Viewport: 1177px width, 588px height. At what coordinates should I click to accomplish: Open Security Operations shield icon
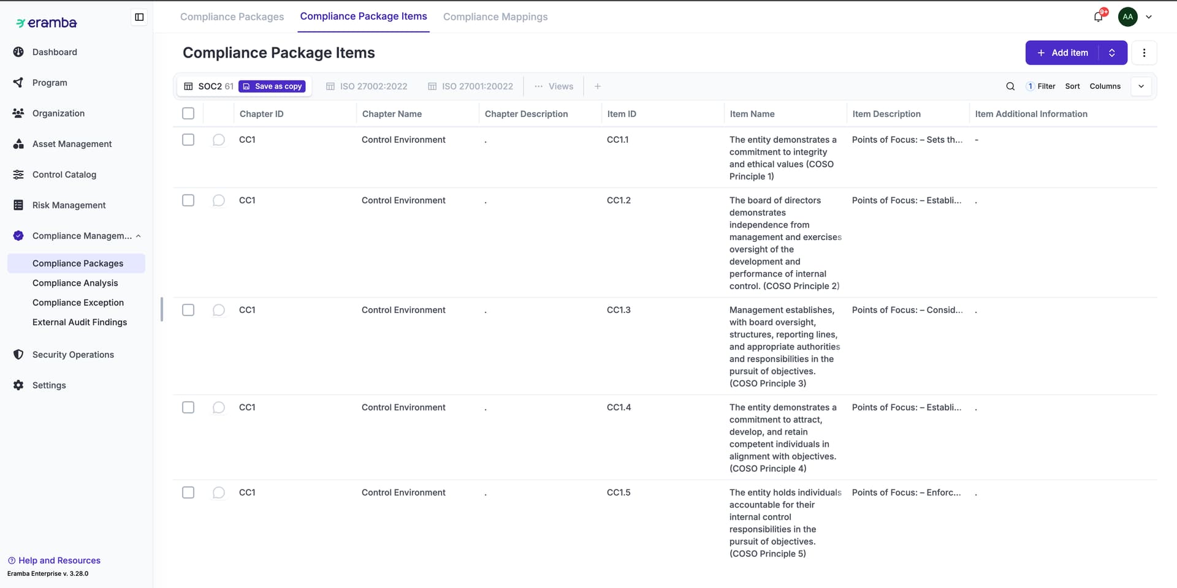point(18,355)
